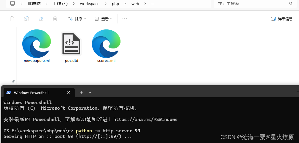Viewport: 299px width, 143px height.
Task: Click the Rename icon in the toolbar
Action: (26, 19)
